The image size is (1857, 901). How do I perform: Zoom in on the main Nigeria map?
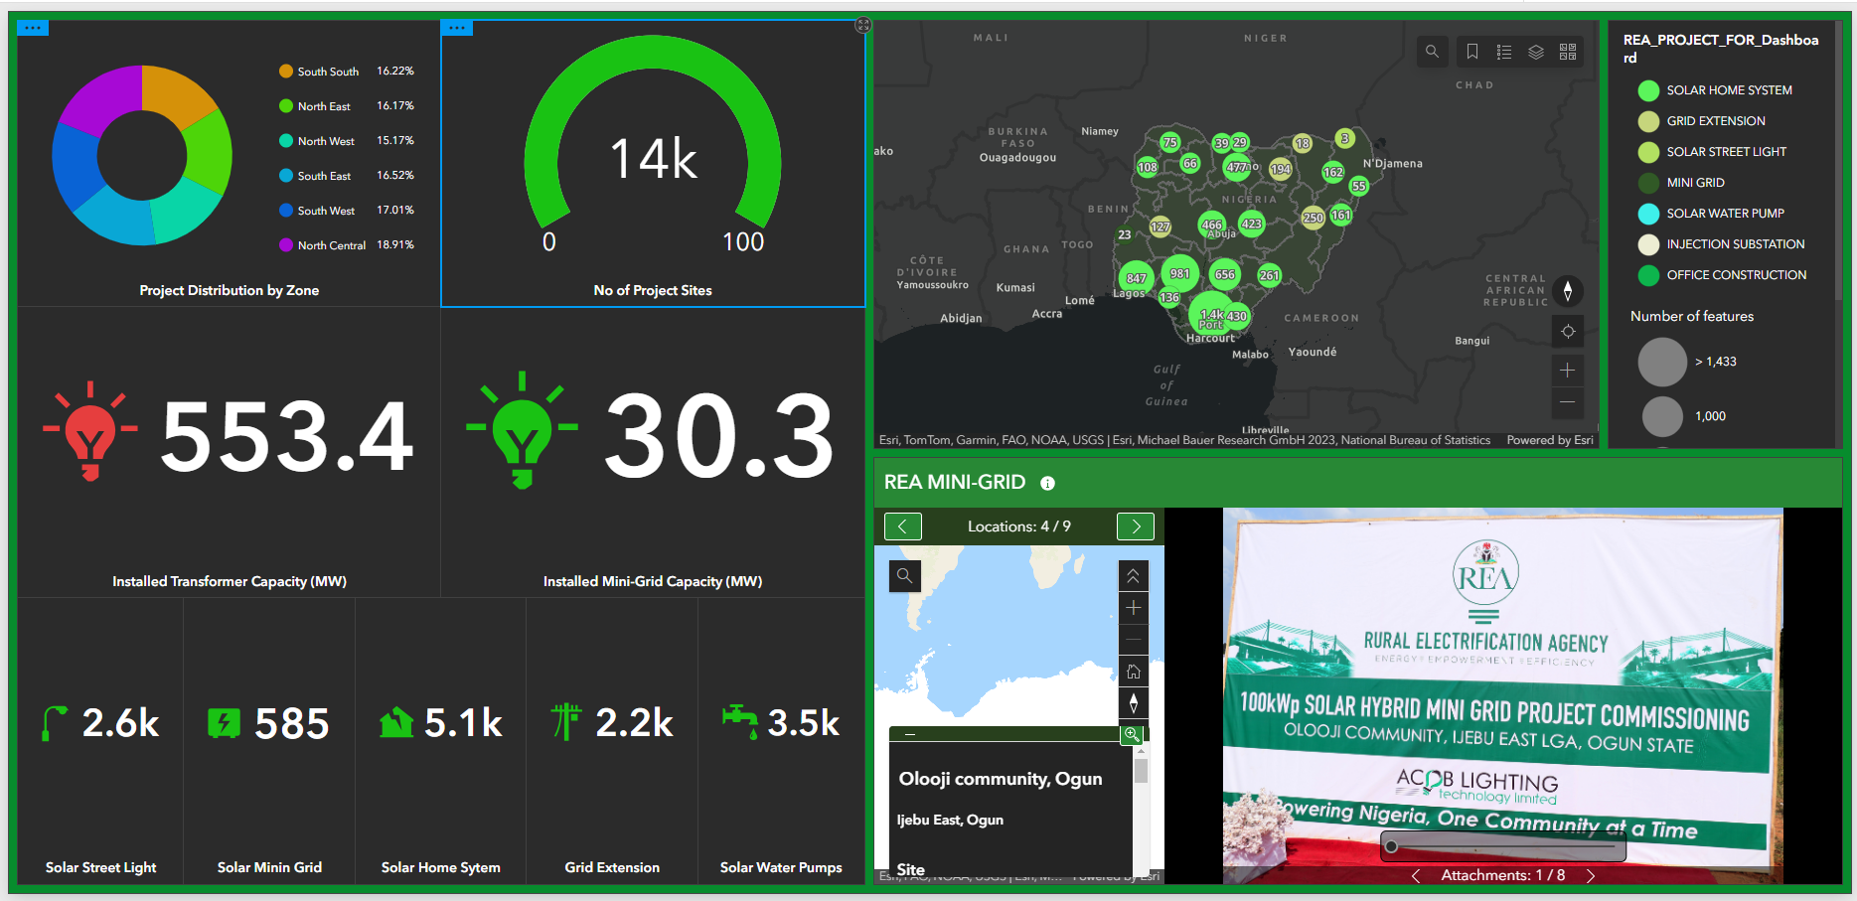pos(1568,371)
